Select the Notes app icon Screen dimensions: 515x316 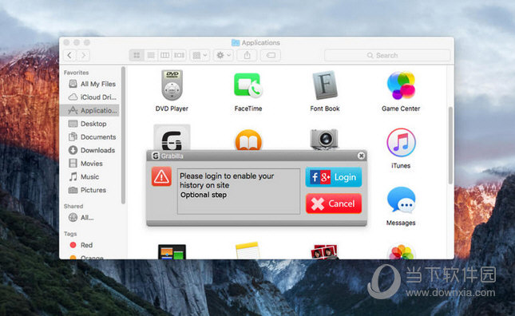pyautogui.click(x=248, y=251)
